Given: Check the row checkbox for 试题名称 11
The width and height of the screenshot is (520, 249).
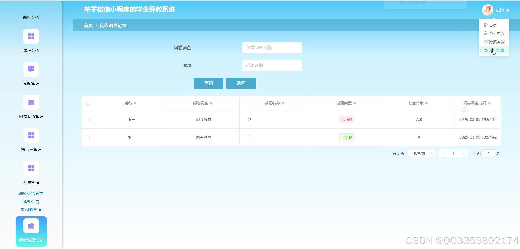Looking at the screenshot, I should pyautogui.click(x=88, y=137).
